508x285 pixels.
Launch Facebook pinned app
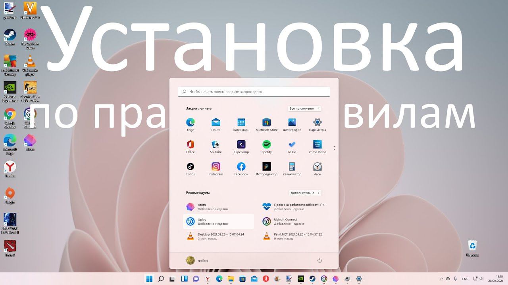coord(241,169)
